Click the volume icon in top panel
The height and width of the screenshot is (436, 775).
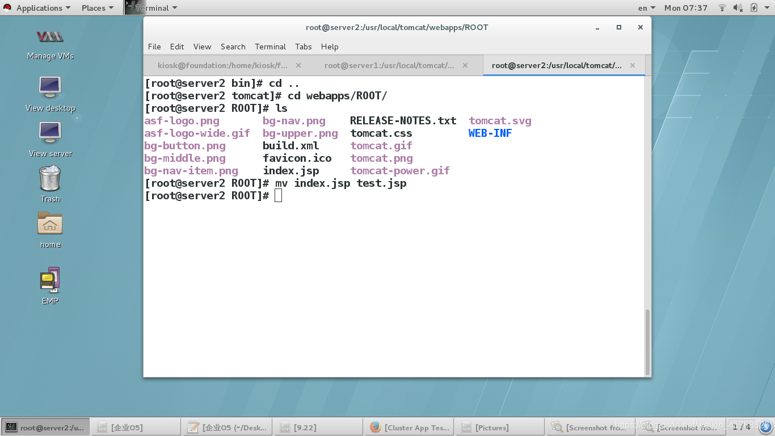738,8
